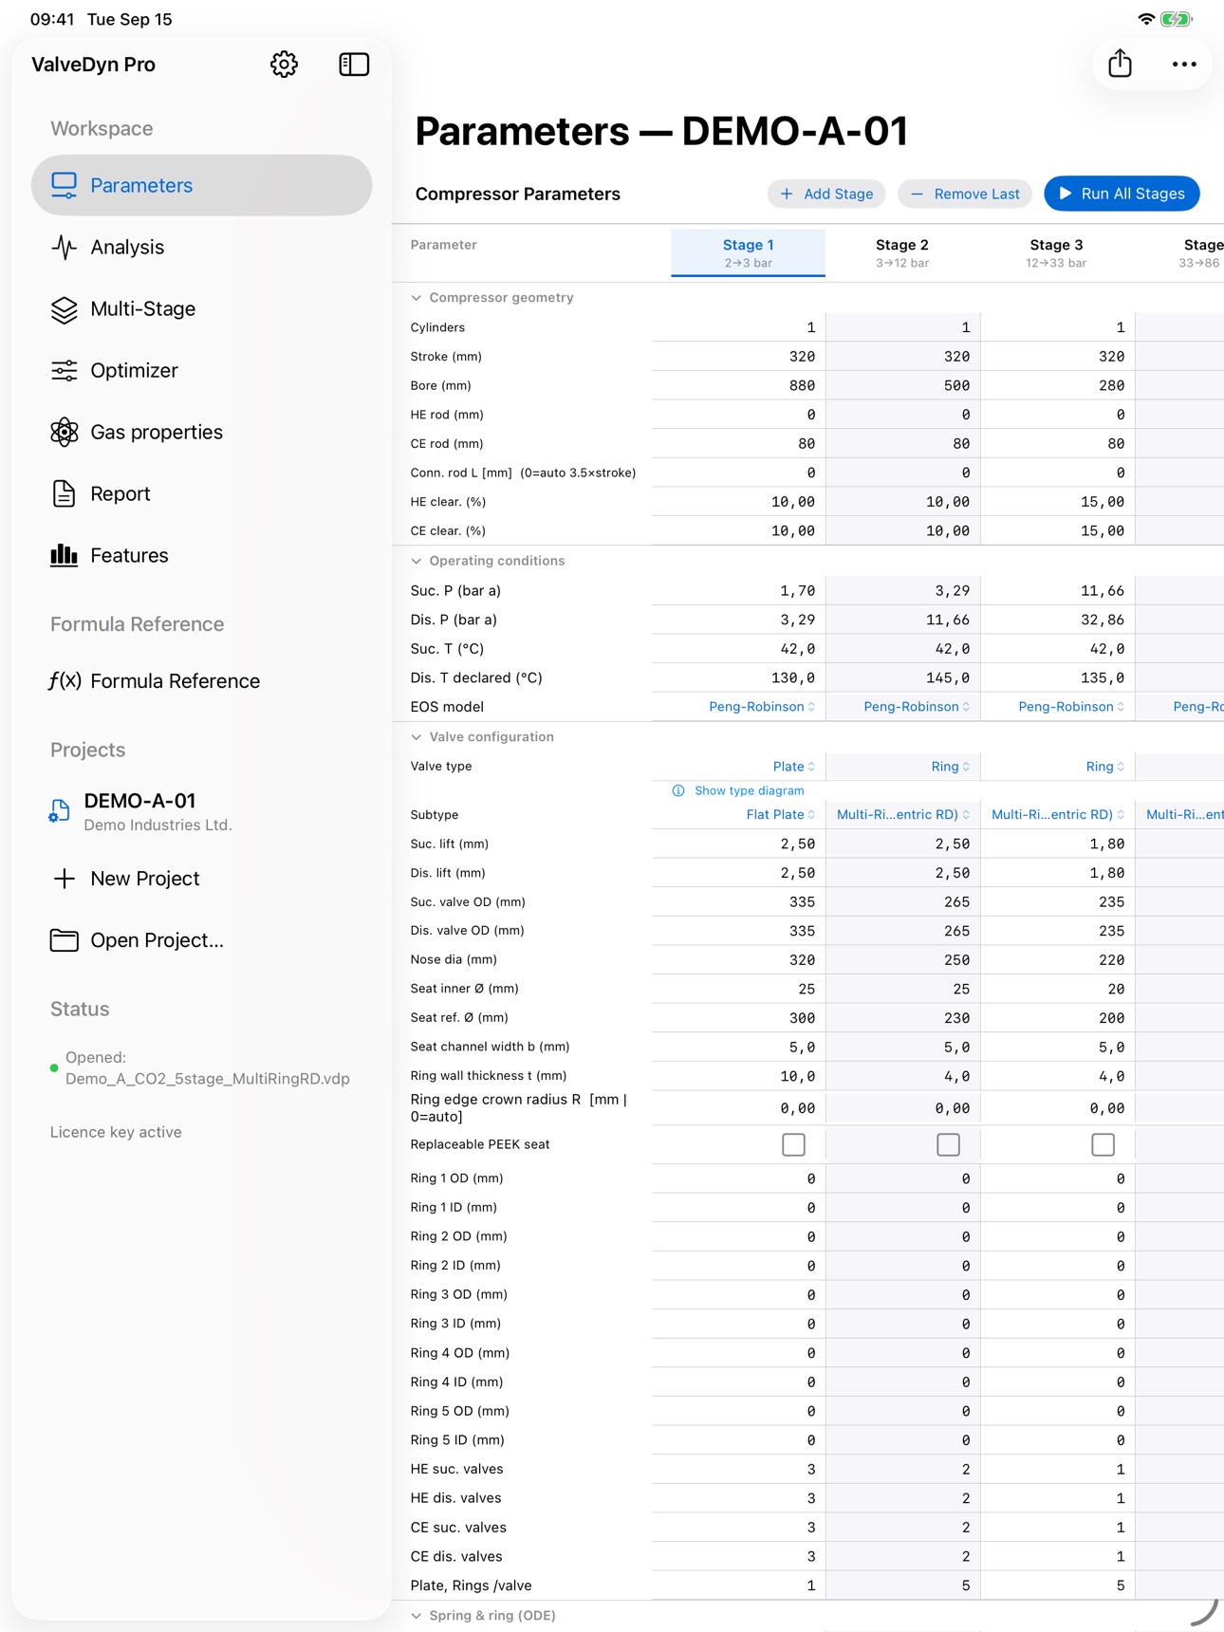Click the Formula Reference f(x) icon
The image size is (1224, 1632).
[x=65, y=681]
